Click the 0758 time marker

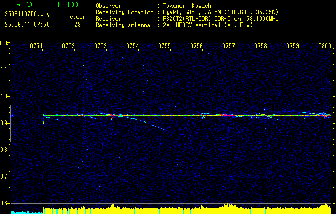(x=261, y=46)
